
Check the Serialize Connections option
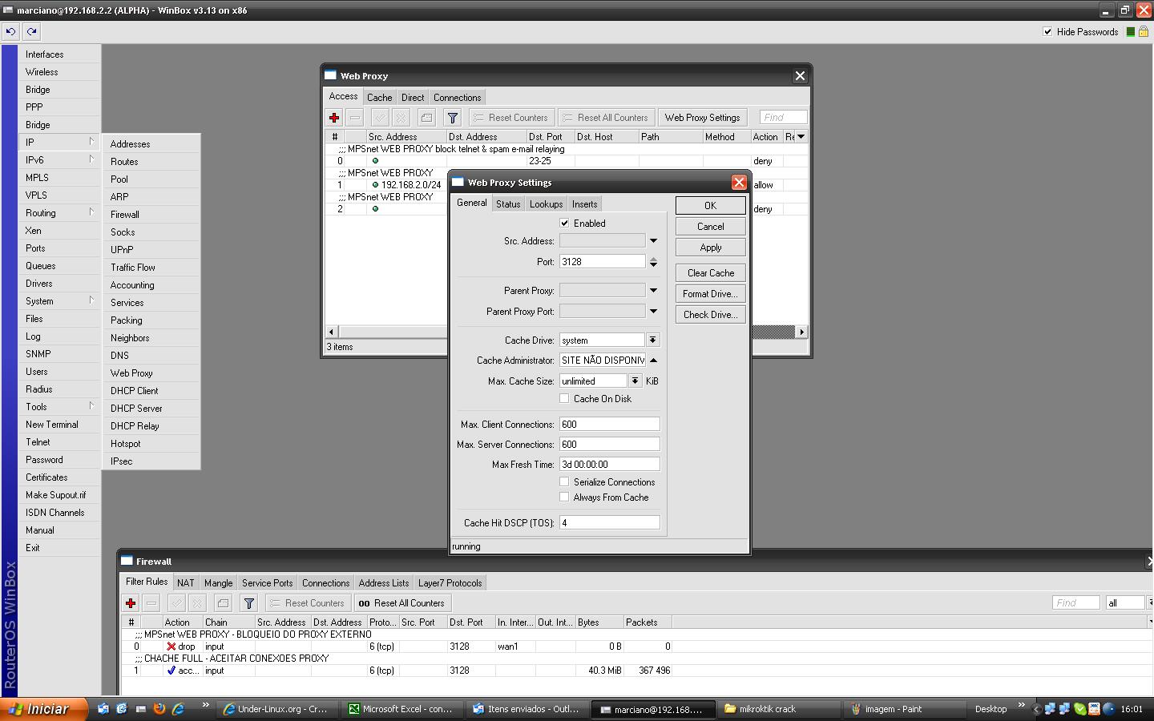click(564, 482)
